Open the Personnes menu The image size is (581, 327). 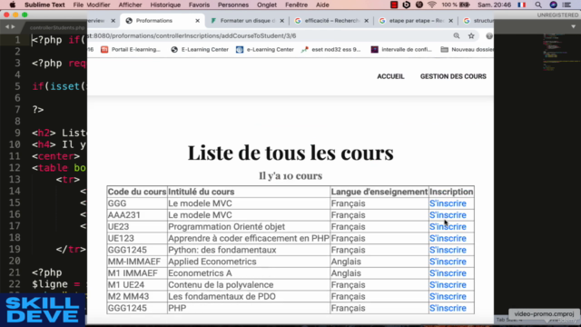[233, 5]
